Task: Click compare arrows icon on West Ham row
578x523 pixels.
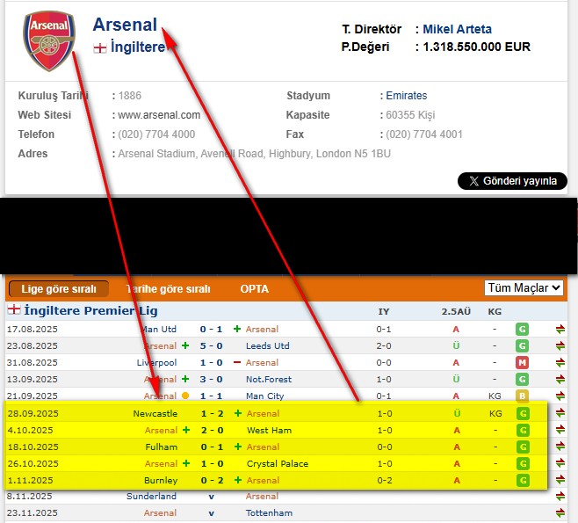Action: pos(560,431)
